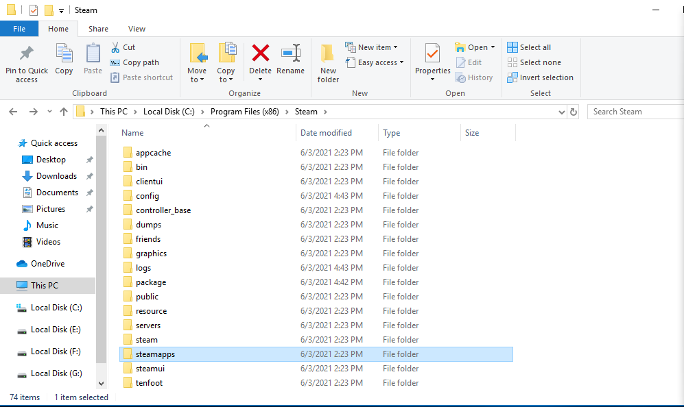Click This PC in the address path
684x407 pixels.
coord(114,112)
